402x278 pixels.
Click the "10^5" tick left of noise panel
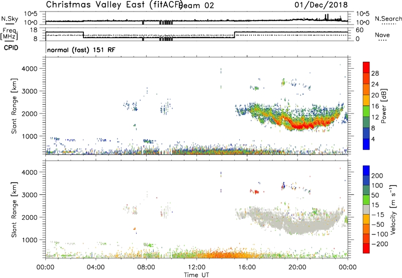[31, 14]
